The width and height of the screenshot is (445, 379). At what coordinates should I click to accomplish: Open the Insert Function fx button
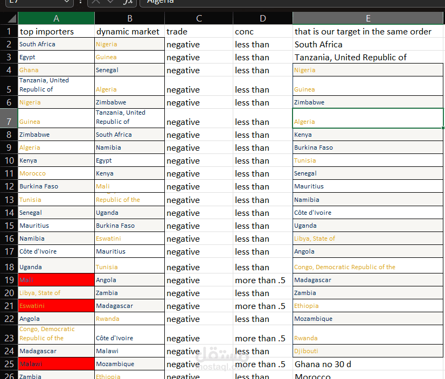click(128, 2)
